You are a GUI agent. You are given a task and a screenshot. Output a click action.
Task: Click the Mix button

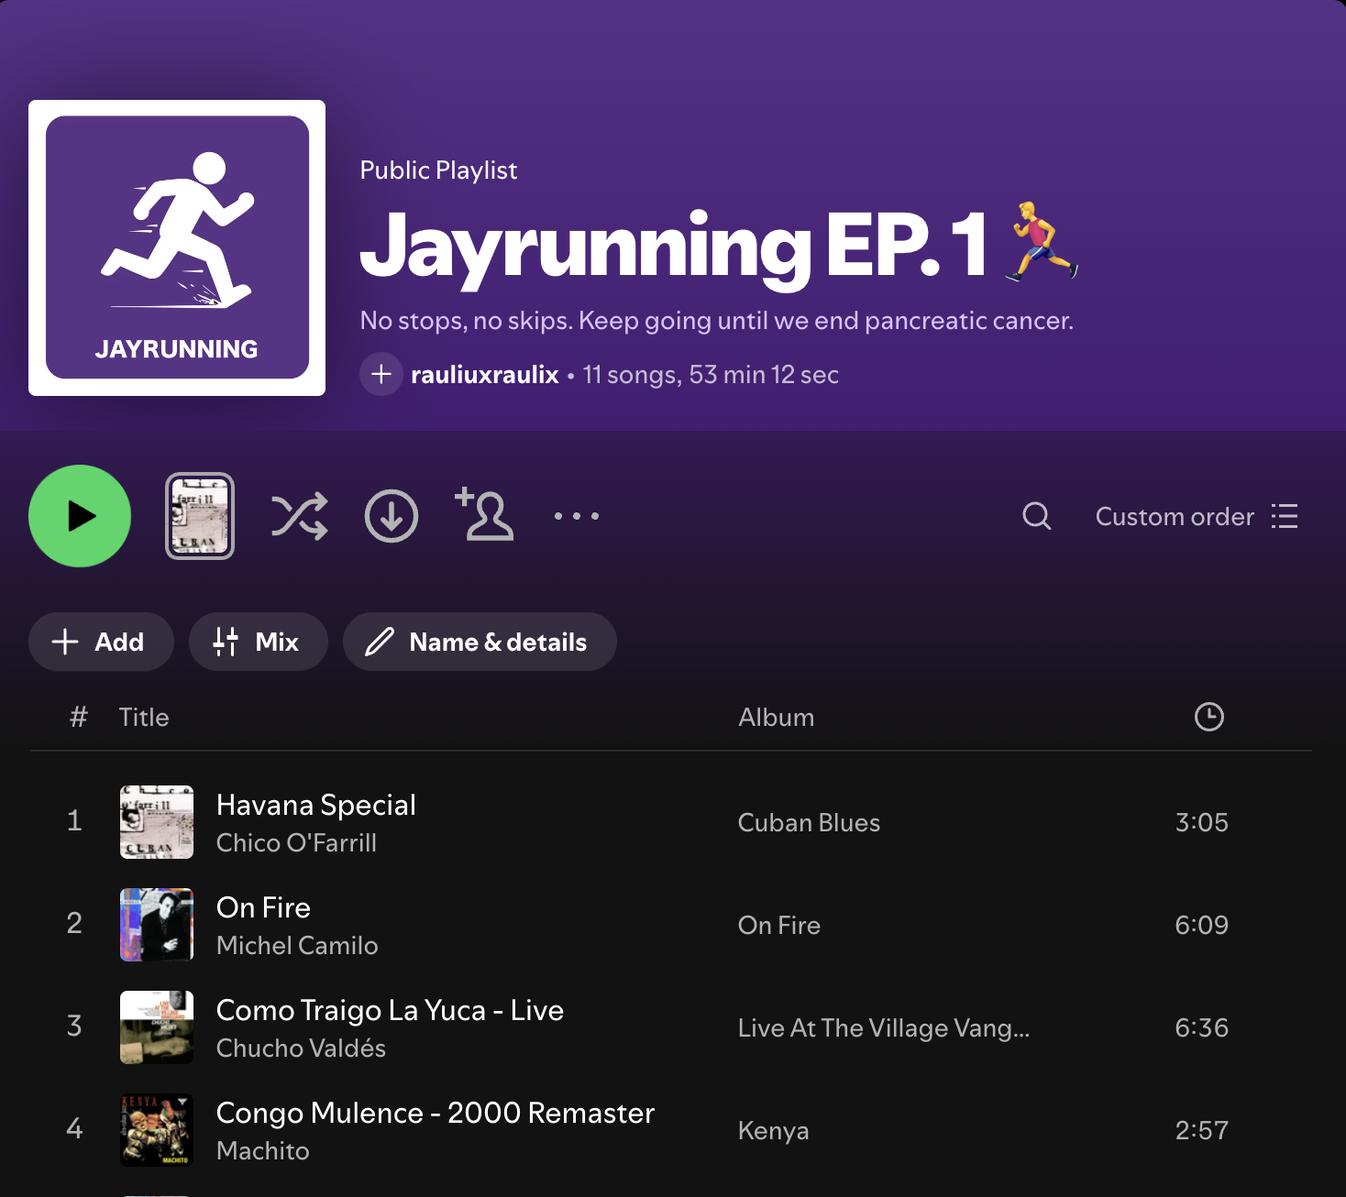258,642
